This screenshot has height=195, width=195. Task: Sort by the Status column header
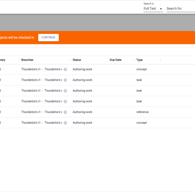(77, 60)
